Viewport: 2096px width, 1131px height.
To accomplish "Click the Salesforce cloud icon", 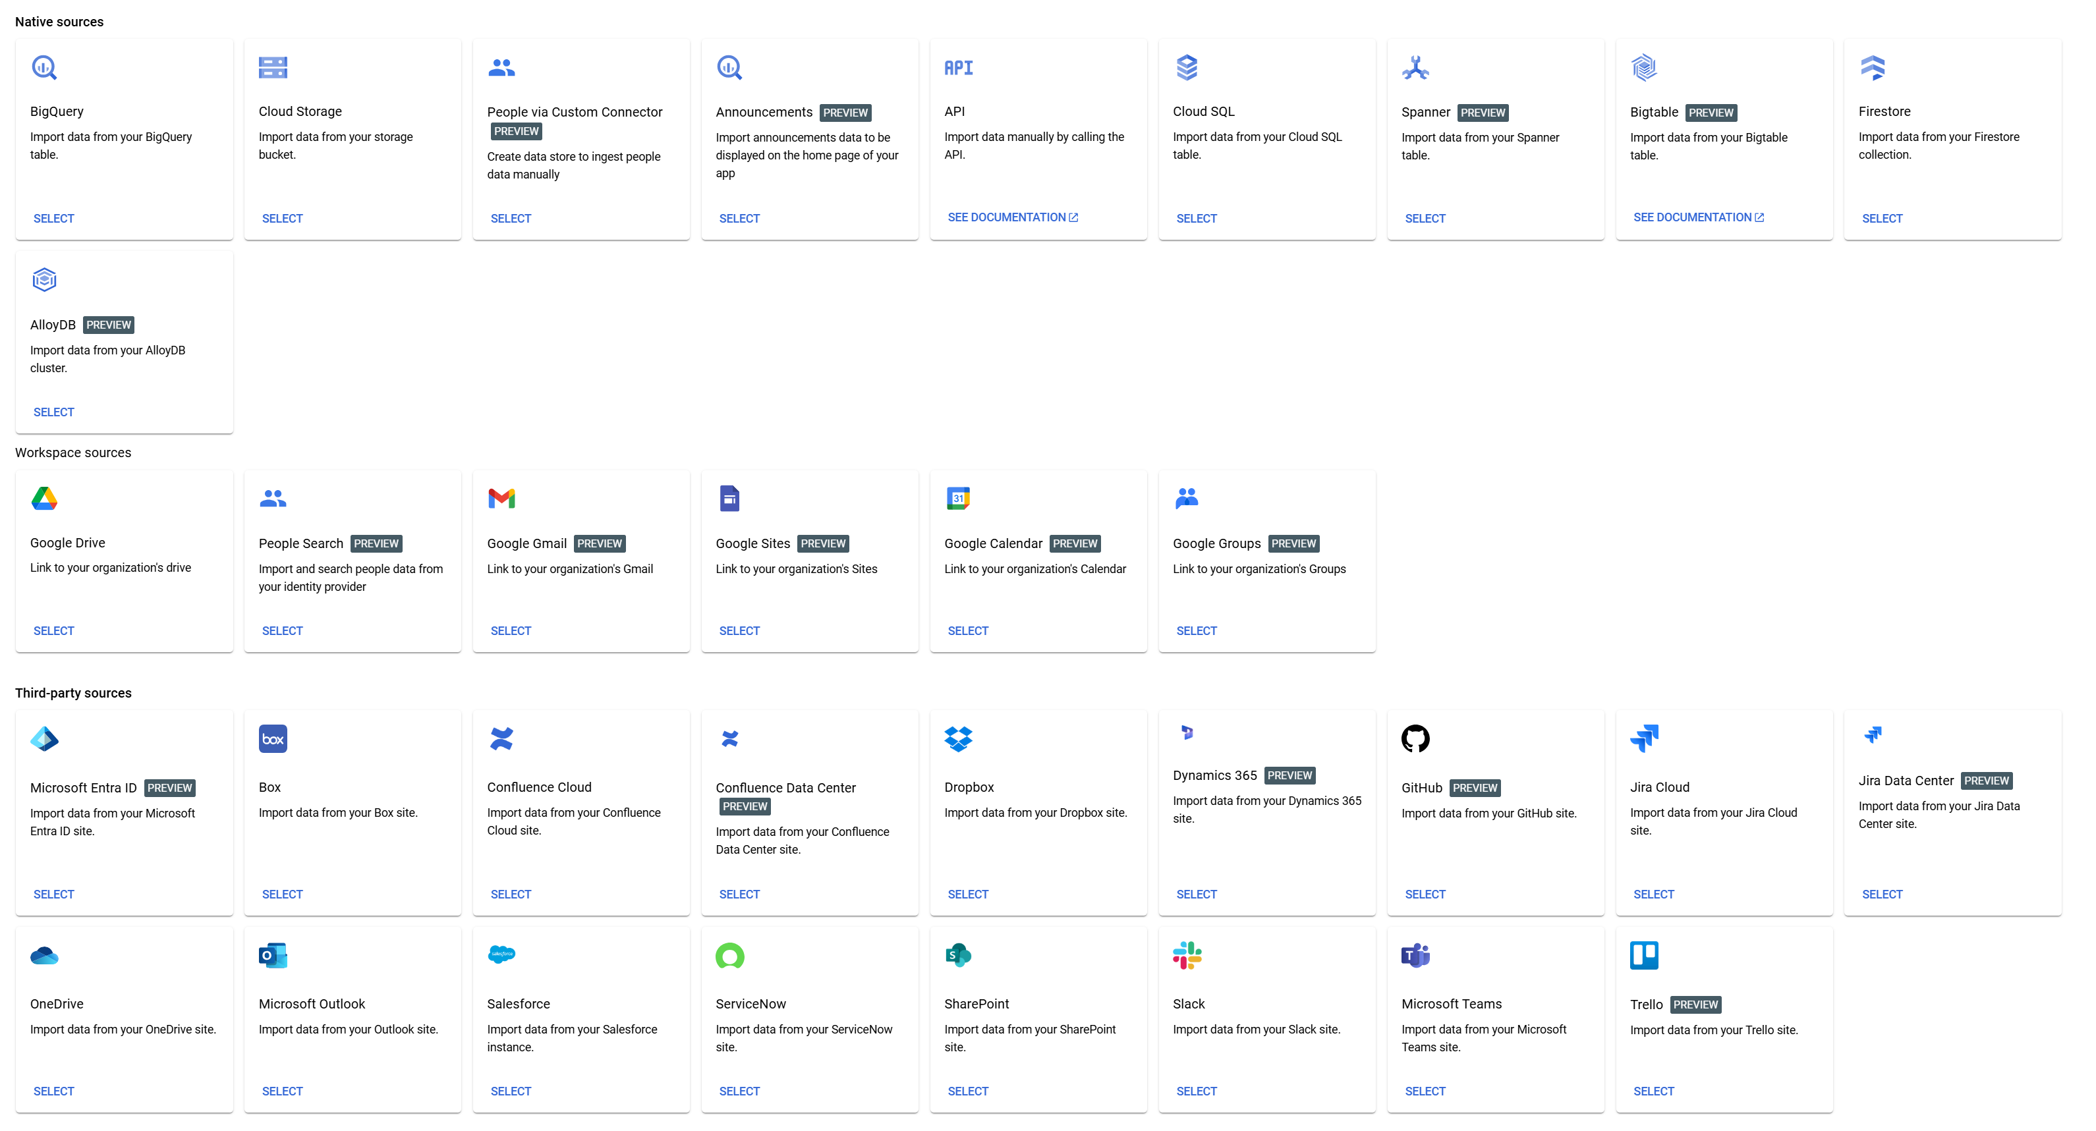I will pos(501,954).
